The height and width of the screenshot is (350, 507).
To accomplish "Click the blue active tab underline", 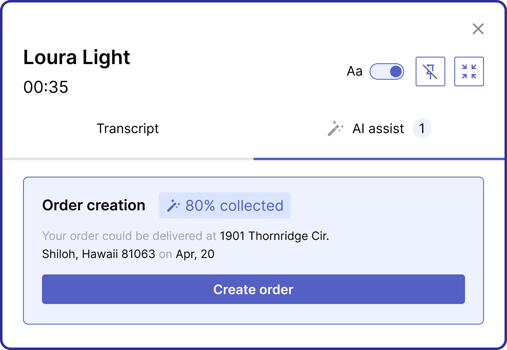I will (x=379, y=159).
